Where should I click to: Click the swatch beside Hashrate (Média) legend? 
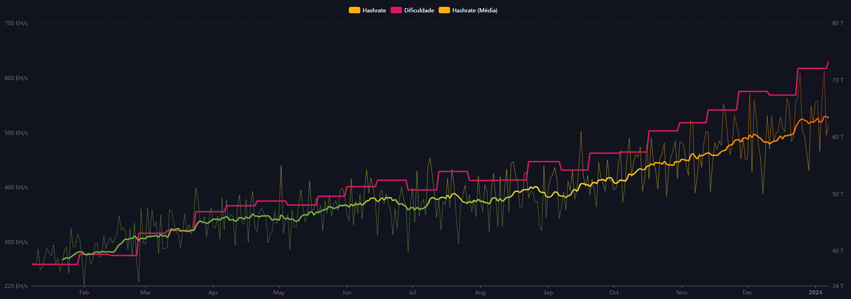444,10
